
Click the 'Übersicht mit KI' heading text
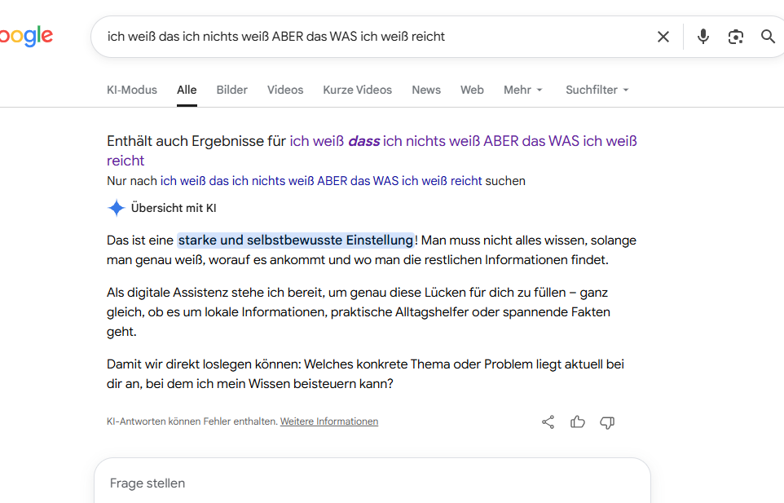(174, 208)
